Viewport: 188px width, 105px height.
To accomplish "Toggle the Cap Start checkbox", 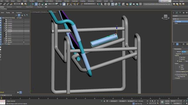I will pos(179,57).
